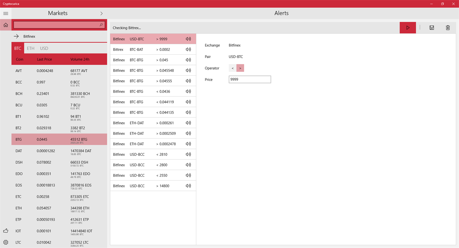459x248 pixels.
Task: Go to the Home page icon
Action: point(6,25)
